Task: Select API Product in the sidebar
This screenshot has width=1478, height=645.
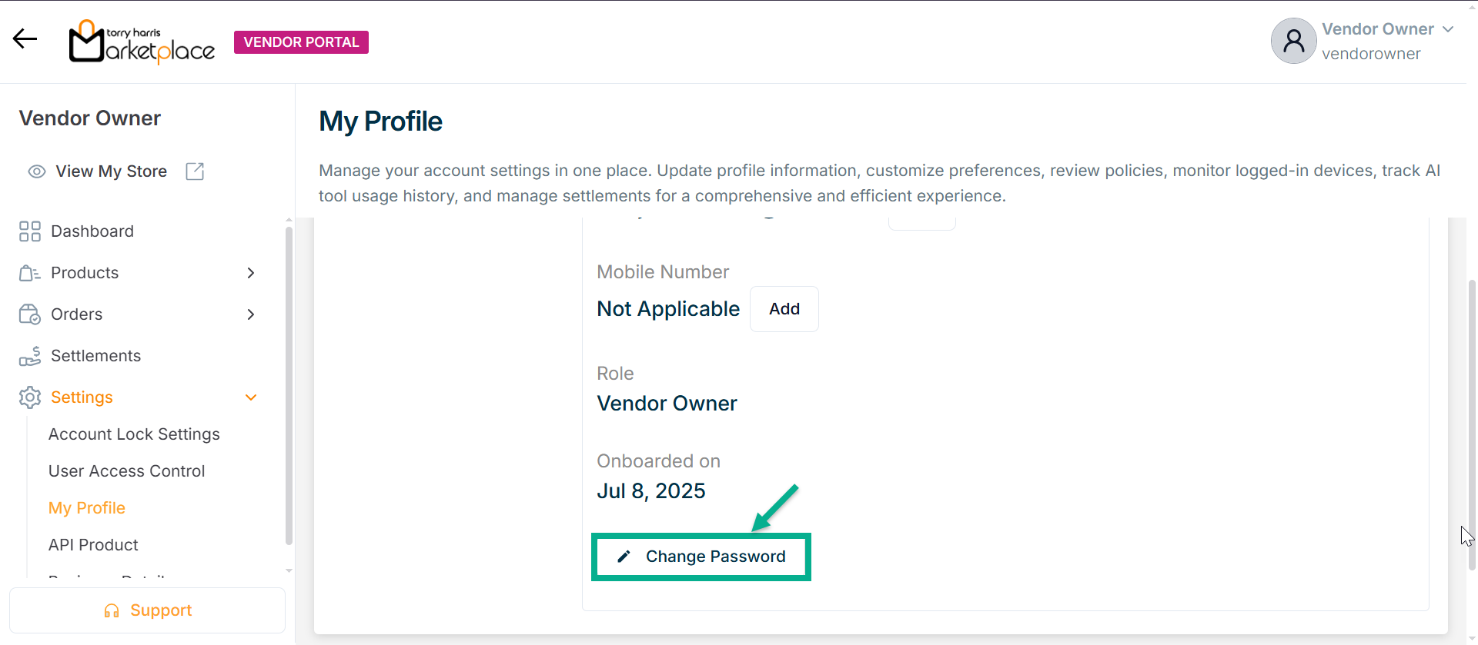Action: (x=93, y=545)
